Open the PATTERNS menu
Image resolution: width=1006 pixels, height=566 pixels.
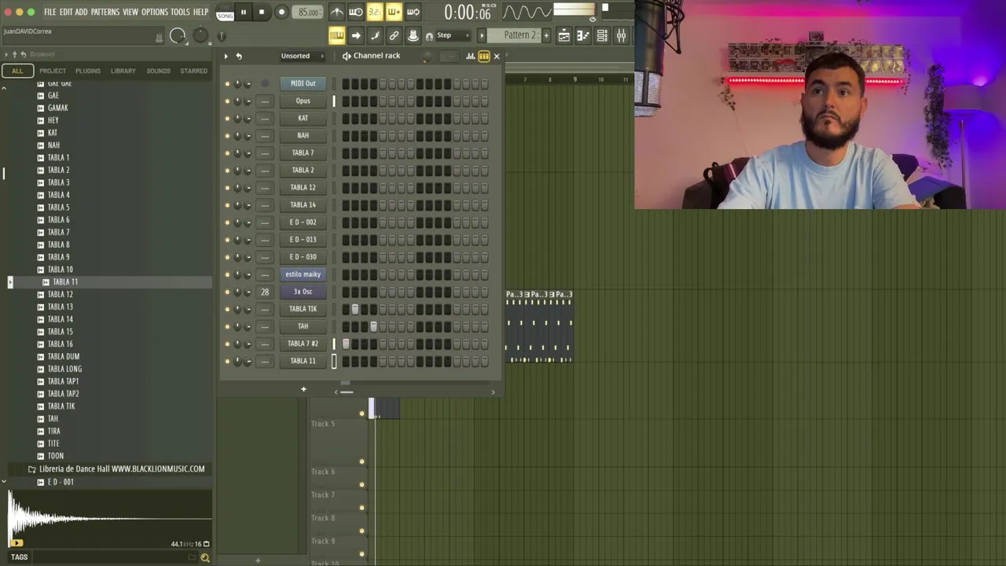[x=105, y=12]
